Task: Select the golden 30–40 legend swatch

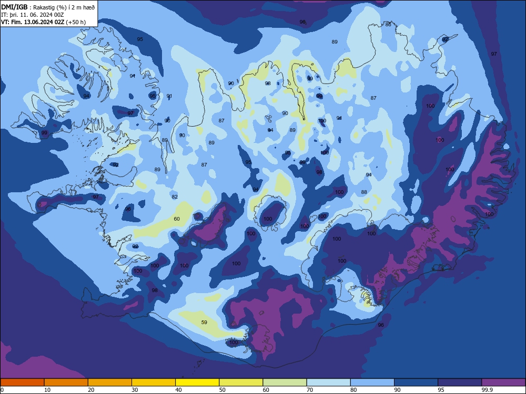Action: 154,382
